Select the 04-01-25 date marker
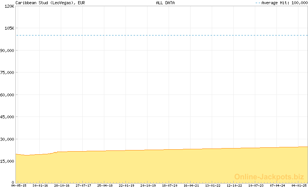308x189 pixels. pos(299,186)
